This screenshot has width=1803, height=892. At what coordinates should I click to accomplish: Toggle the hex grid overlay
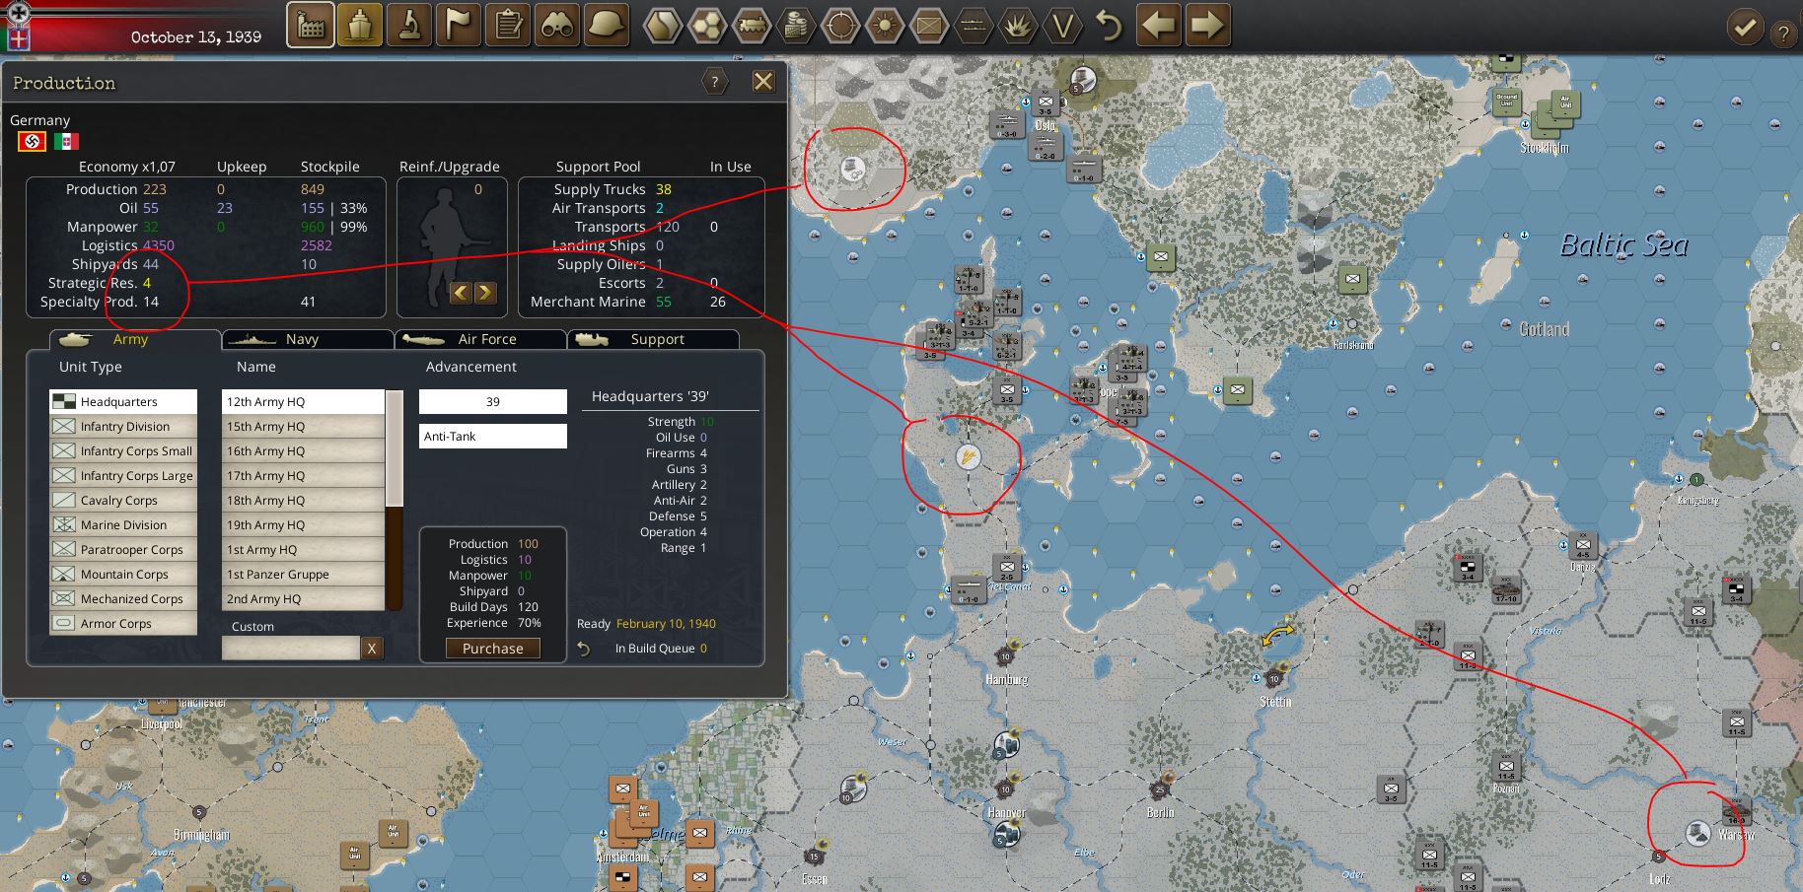coord(707,27)
